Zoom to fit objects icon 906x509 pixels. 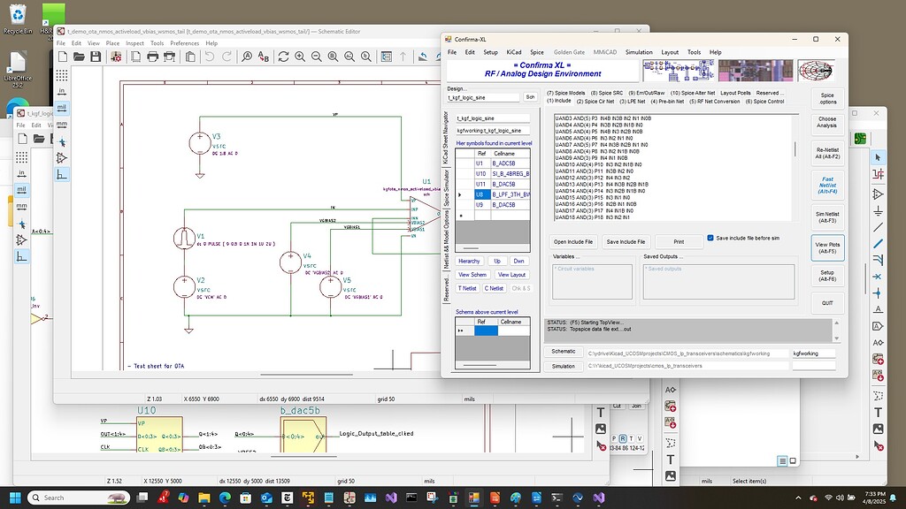(x=349, y=57)
